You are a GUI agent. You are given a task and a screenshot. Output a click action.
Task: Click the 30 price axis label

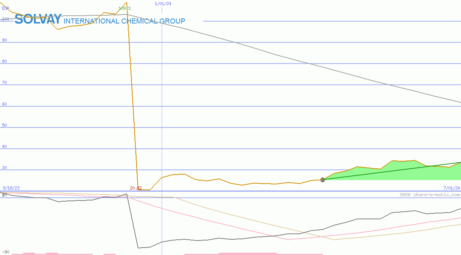[4, 168]
